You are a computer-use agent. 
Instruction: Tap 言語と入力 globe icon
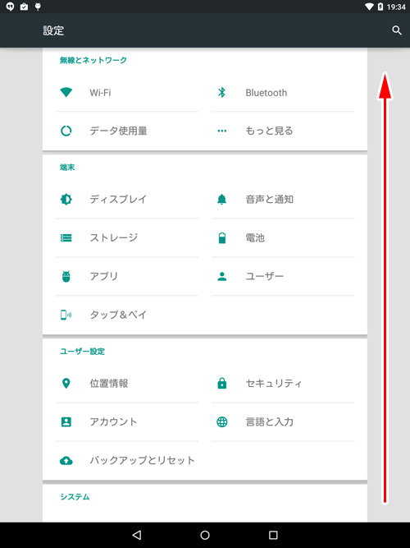tap(222, 421)
